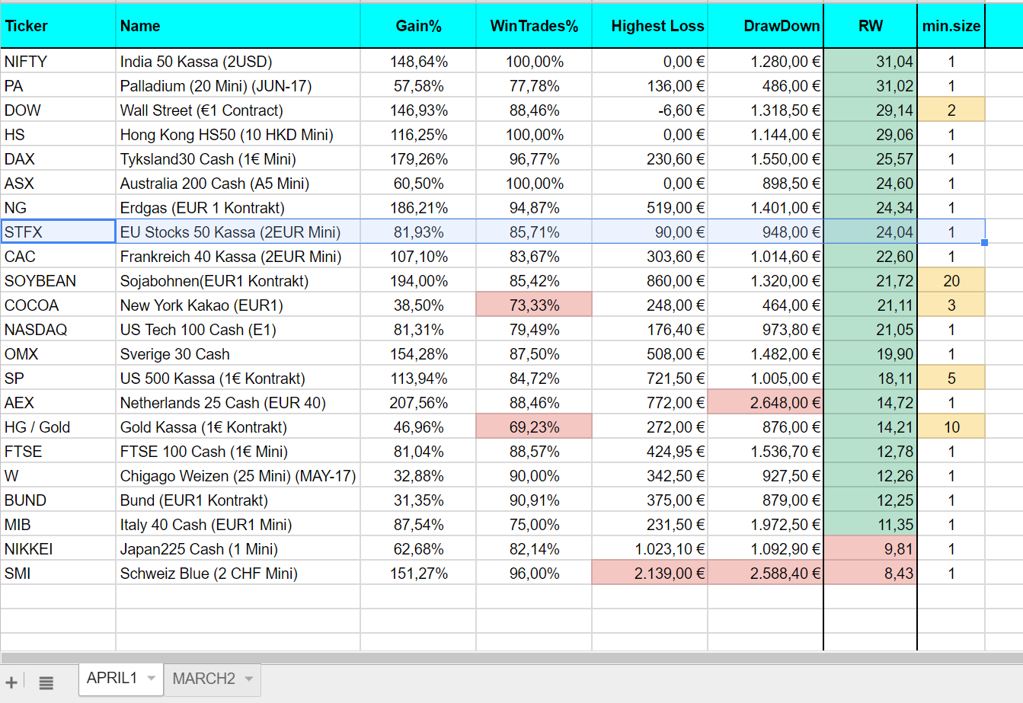
Task: Select the RW header cell
Action: [870, 26]
